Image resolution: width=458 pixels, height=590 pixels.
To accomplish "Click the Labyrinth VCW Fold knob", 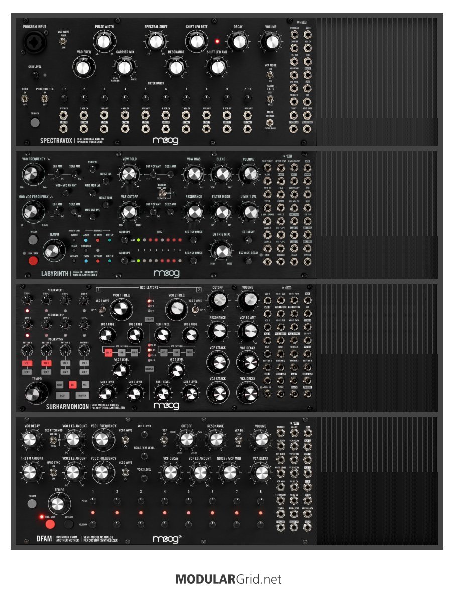I will click(129, 174).
